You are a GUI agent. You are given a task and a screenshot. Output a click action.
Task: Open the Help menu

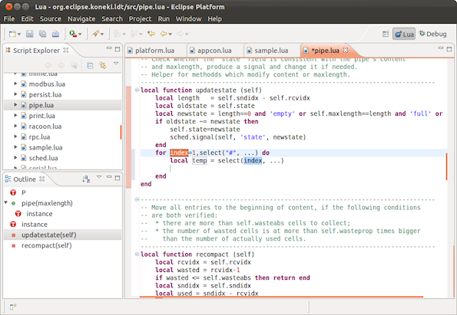pos(214,19)
